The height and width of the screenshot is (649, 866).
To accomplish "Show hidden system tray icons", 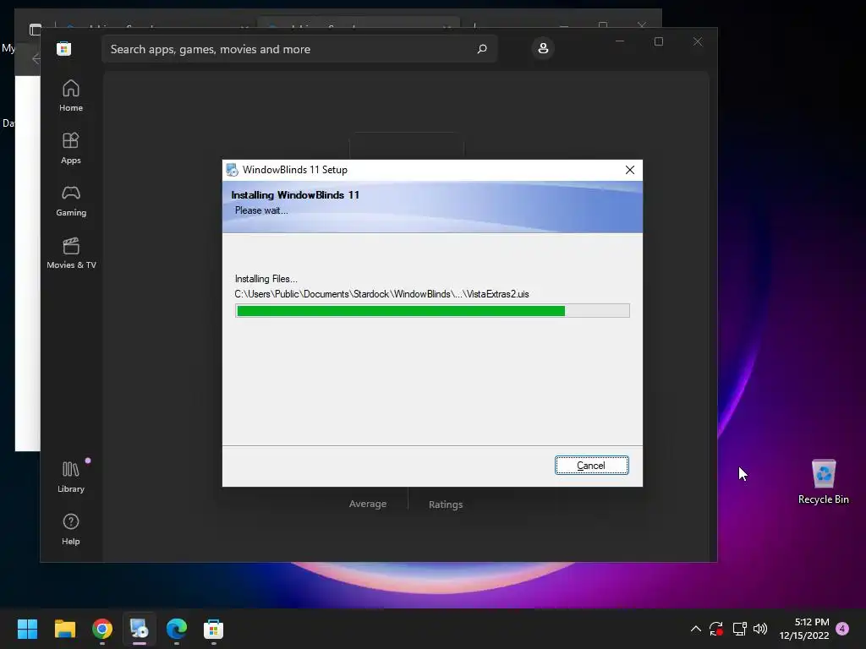I will [x=696, y=629].
